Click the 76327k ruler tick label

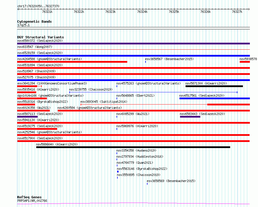coord(237,12)
